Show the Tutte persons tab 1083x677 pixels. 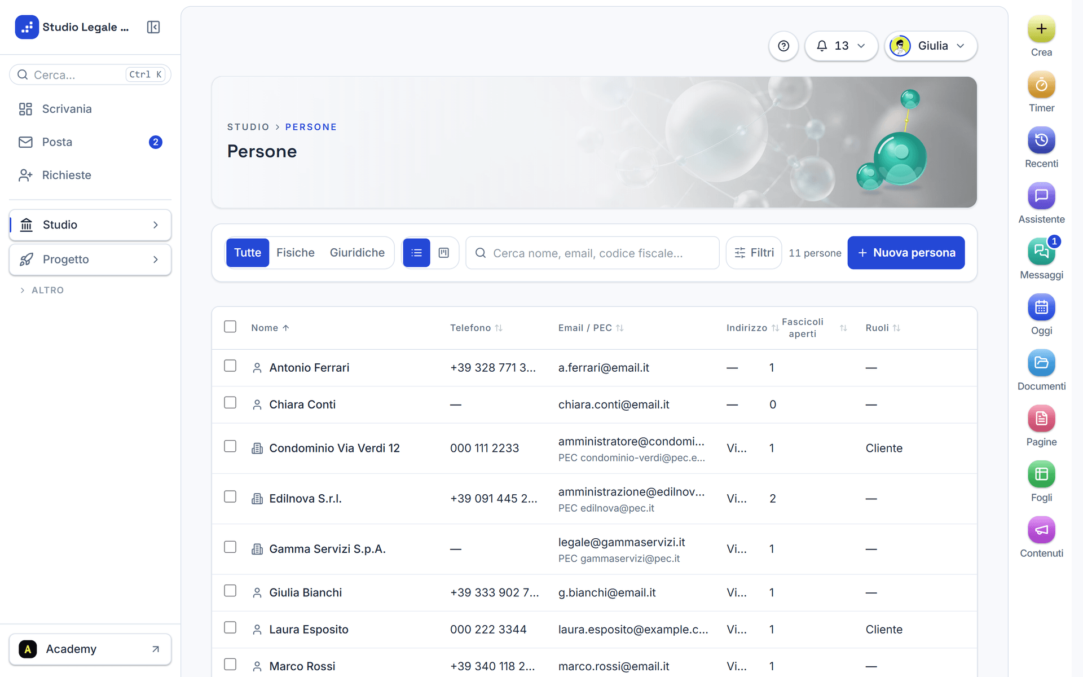click(x=248, y=253)
